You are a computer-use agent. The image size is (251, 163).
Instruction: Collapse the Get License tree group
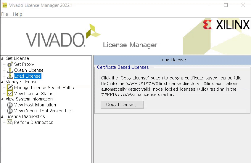(x=2, y=58)
